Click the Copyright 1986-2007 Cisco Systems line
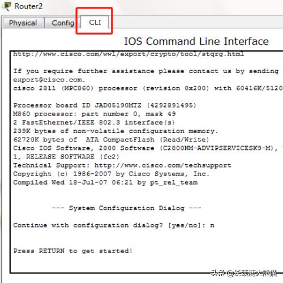Screen dimensions: 283x283 (112, 174)
